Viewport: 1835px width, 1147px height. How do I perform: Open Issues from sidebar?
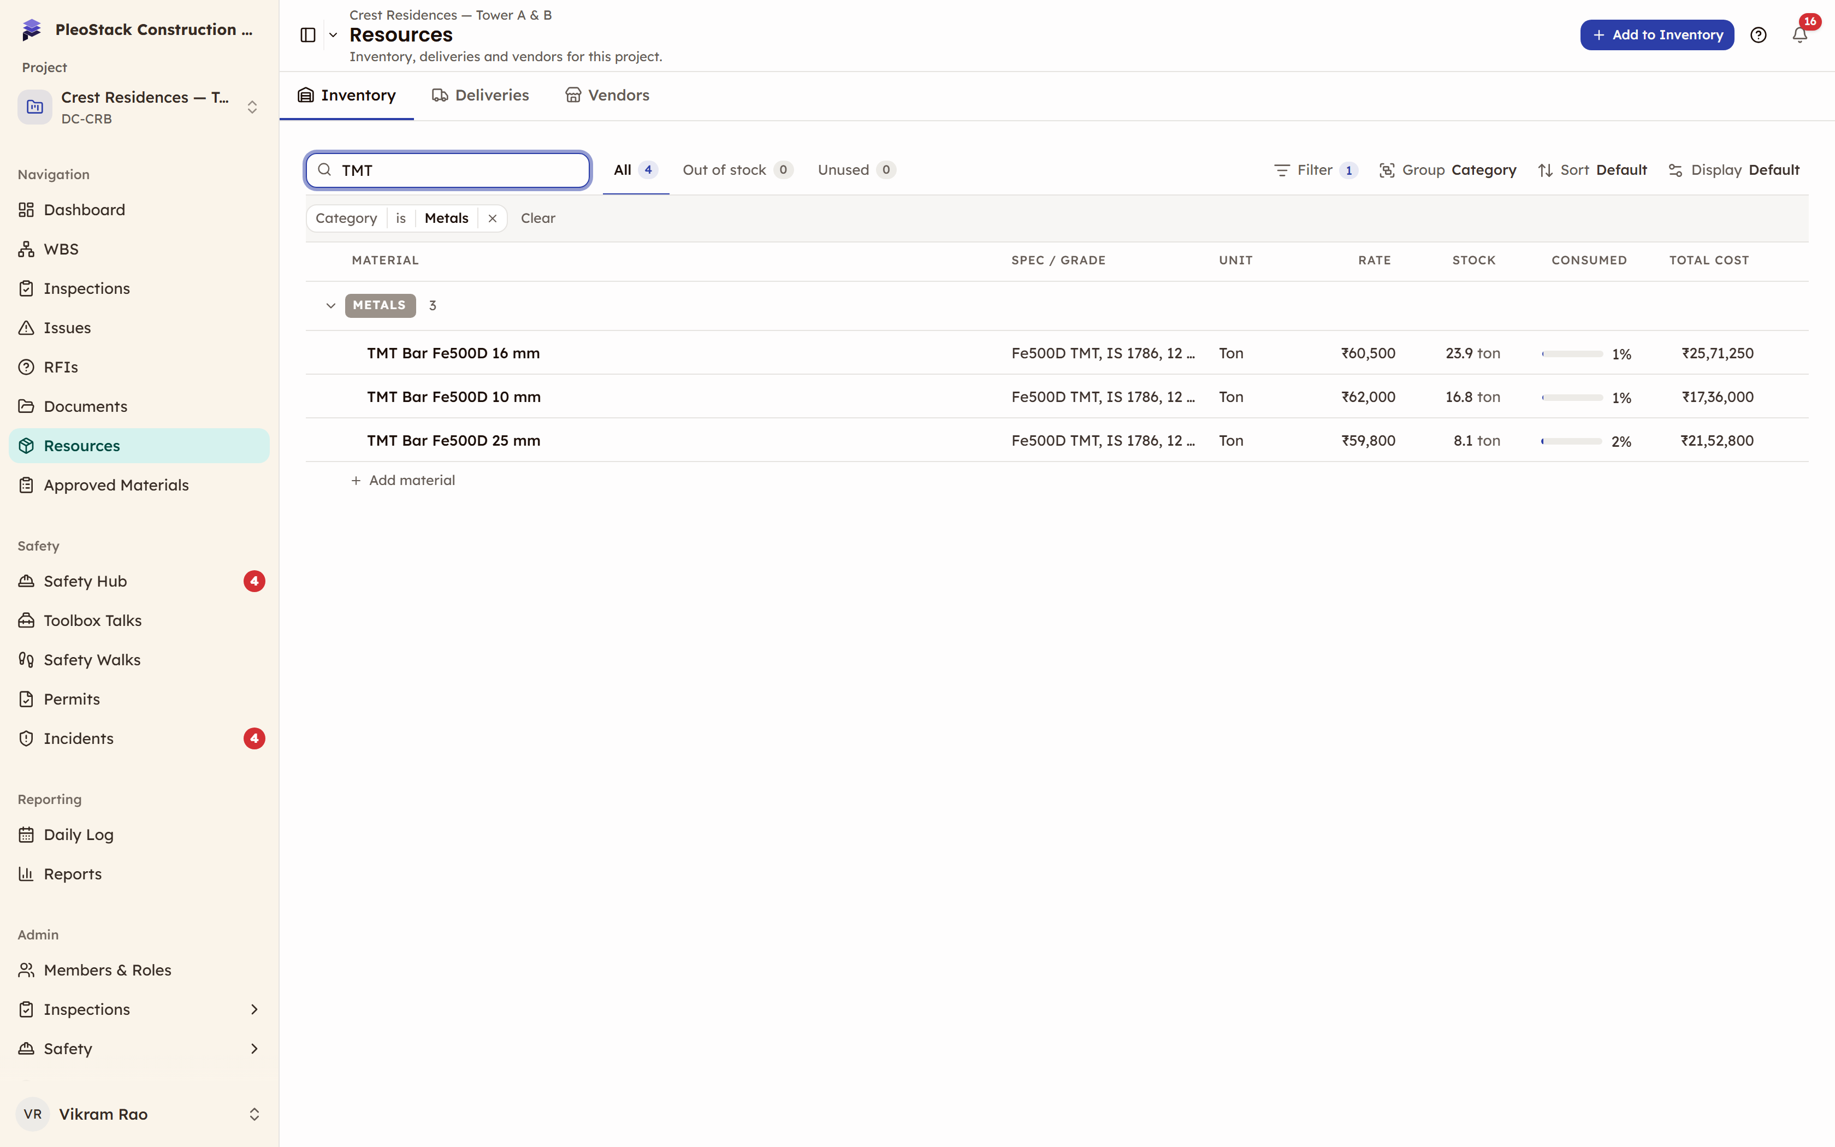click(139, 328)
